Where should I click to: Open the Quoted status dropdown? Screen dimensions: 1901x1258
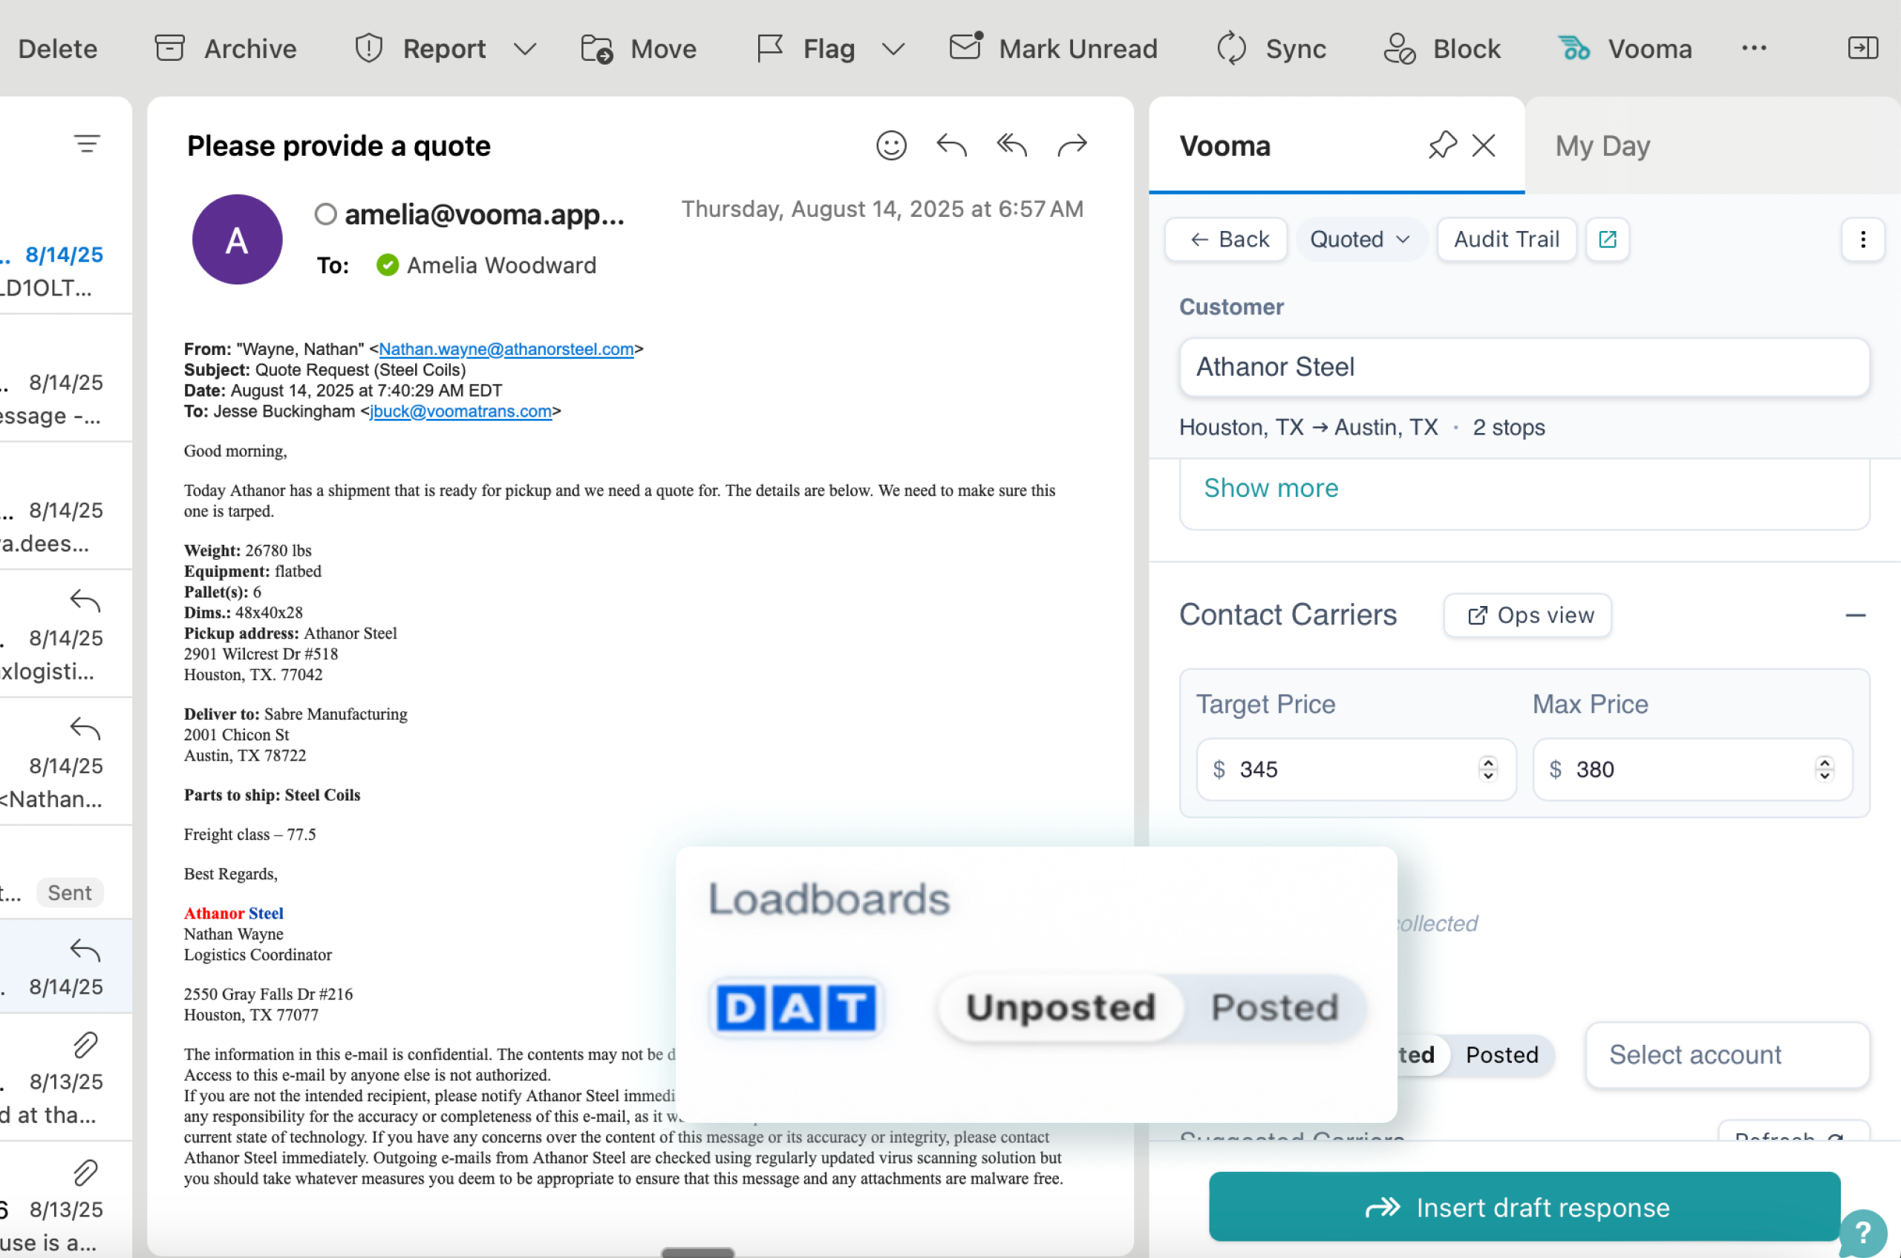1360,239
